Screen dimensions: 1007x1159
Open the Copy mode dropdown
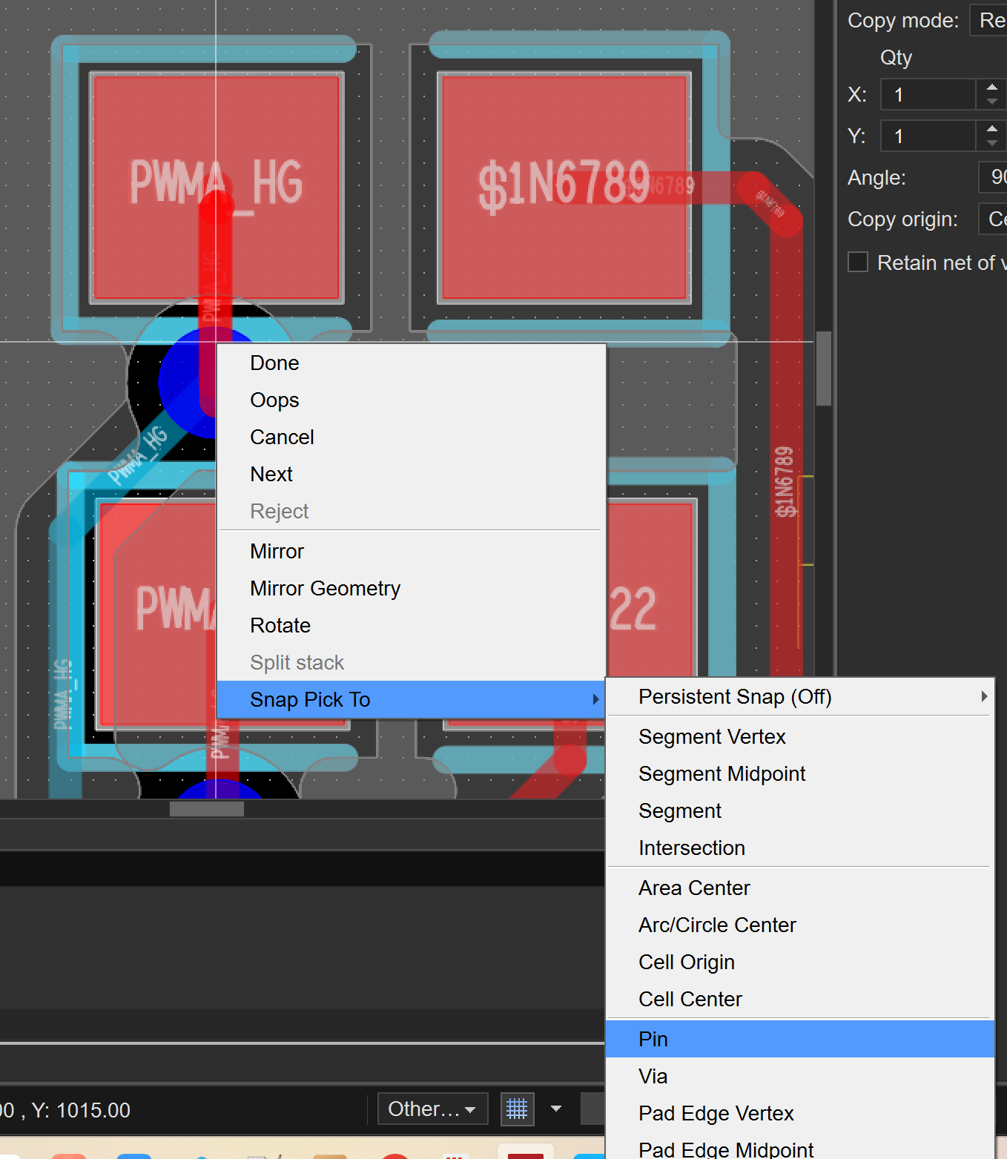989,21
